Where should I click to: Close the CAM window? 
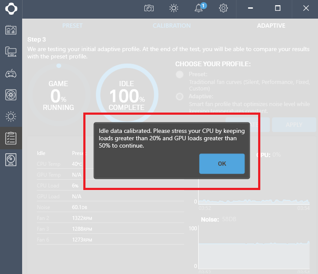click(306, 8)
